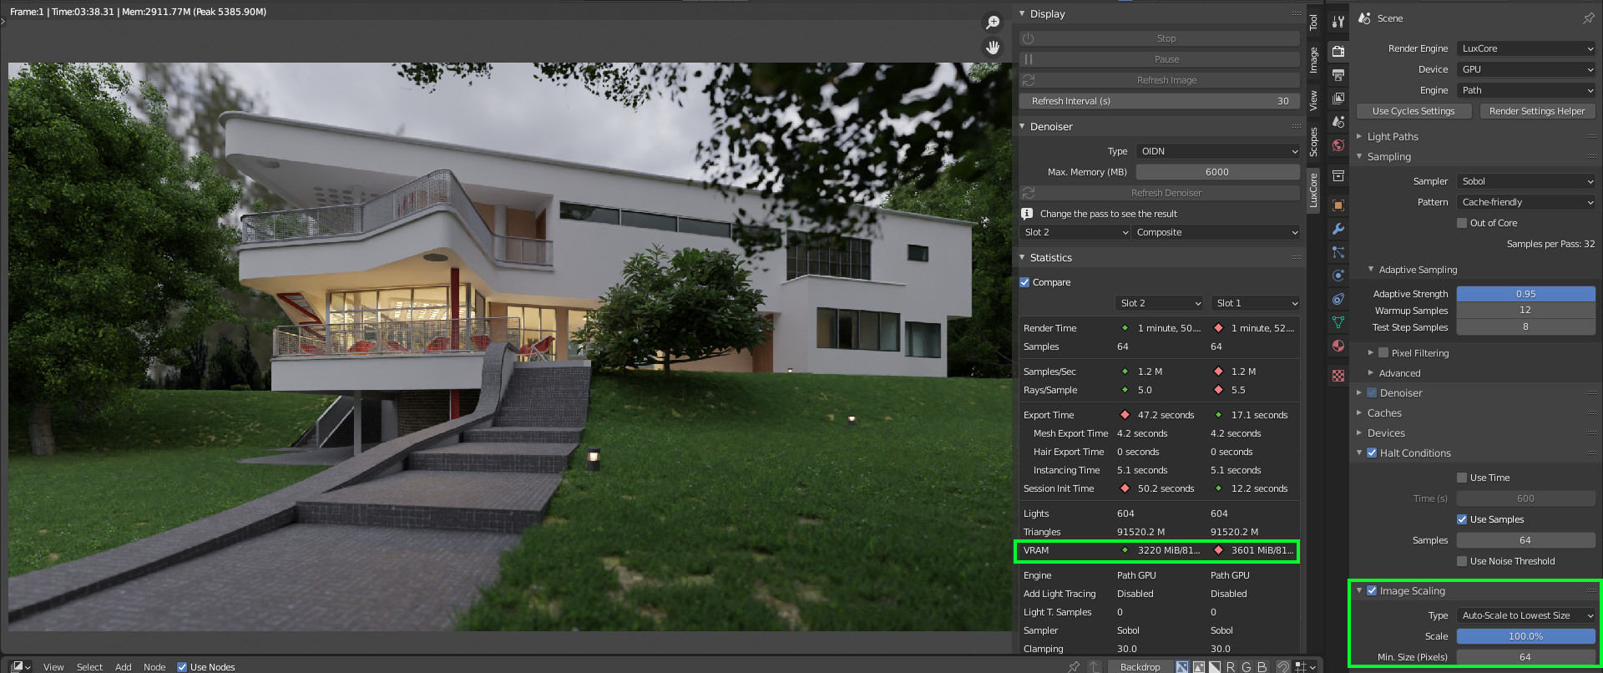Open the Modifiers wrench properties icon
Image resolution: width=1603 pixels, height=673 pixels.
coord(1338,229)
